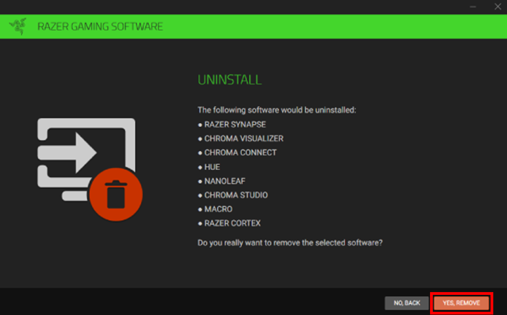Click the 'Do you really want to remove' question
Screen dimensions: 507x315
click(x=290, y=243)
